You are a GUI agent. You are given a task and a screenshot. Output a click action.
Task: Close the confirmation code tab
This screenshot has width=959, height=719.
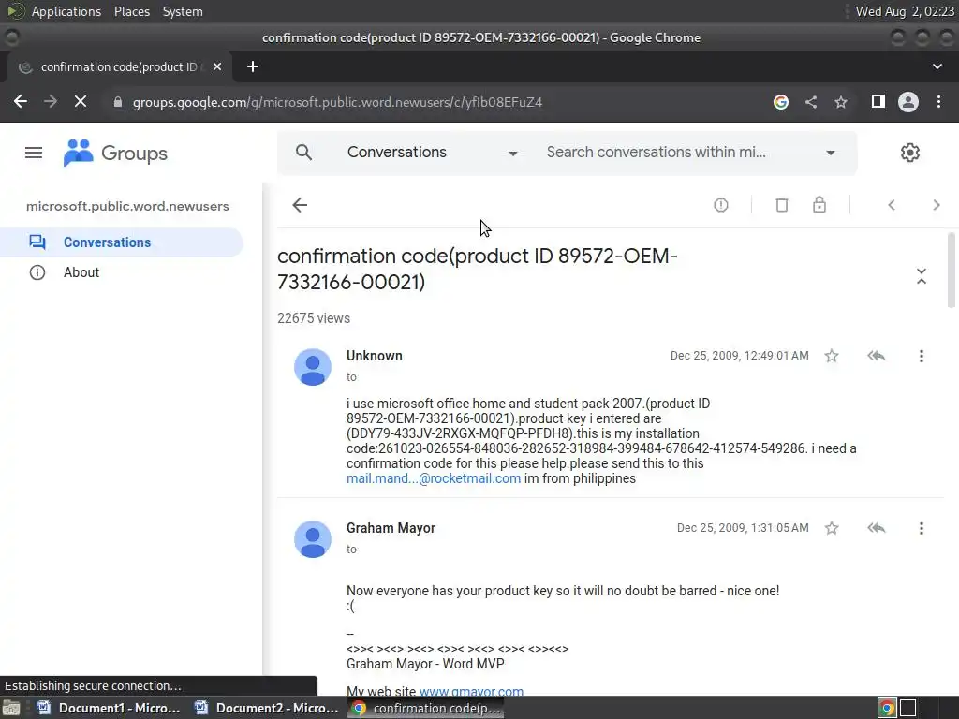coord(217,66)
